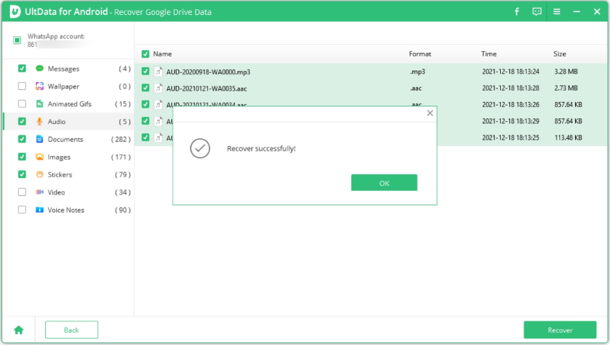610x345 pixels.
Task: Select the Animated Gifs category label
Action: [x=70, y=104]
